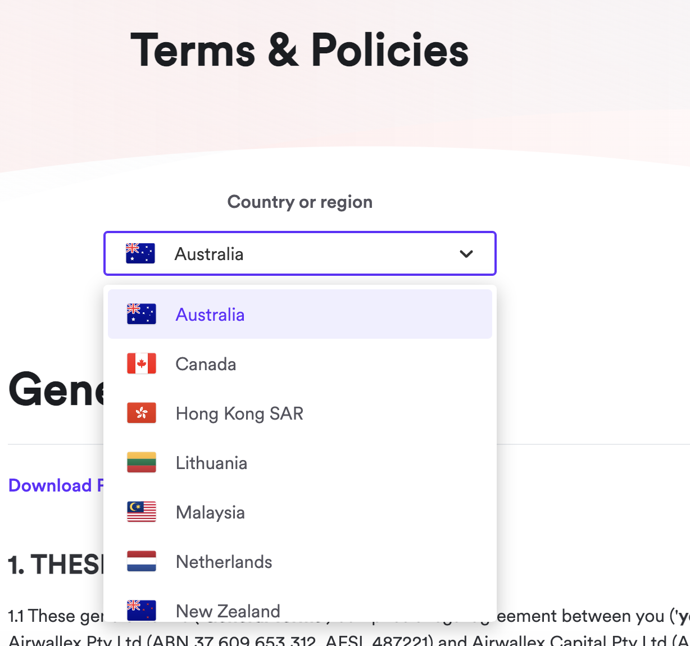The height and width of the screenshot is (646, 690).
Task: Click the Country or region label
Action: tap(300, 202)
